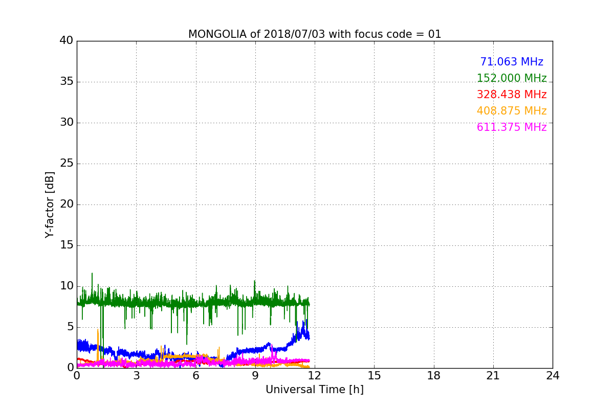Click x-axis tick label 24

[x=553, y=376]
